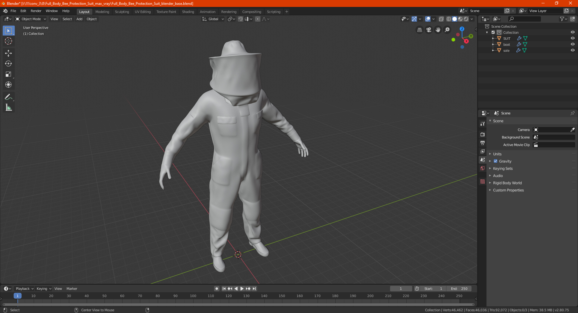This screenshot has width=578, height=313.
Task: Select the Scale tool
Action: coord(8,74)
